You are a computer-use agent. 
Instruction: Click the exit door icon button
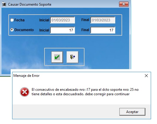[x=72, y=57]
